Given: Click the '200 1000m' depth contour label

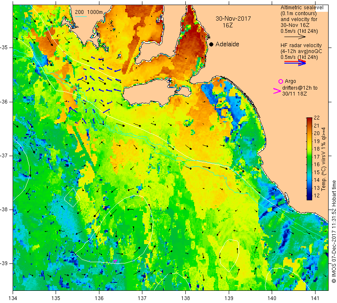Looking at the screenshot, I should (x=89, y=12).
